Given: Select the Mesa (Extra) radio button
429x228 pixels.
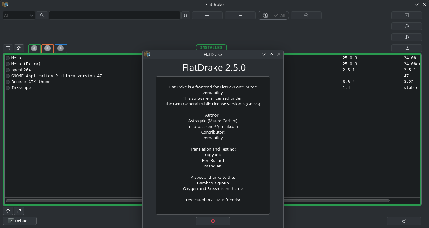Looking at the screenshot, I should coord(8,64).
